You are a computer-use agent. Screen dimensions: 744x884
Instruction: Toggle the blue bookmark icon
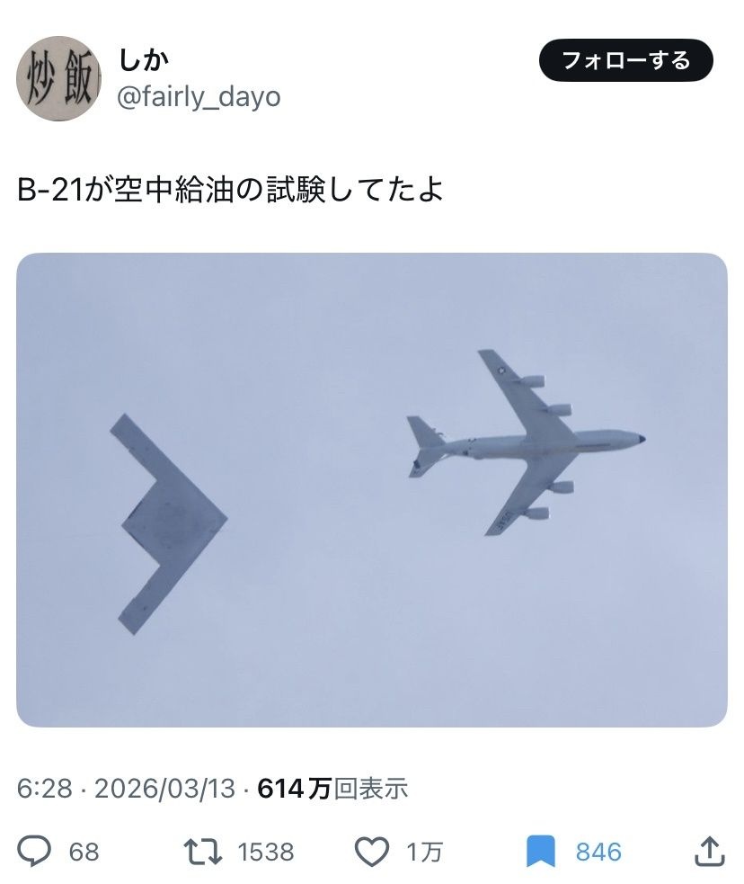541,852
